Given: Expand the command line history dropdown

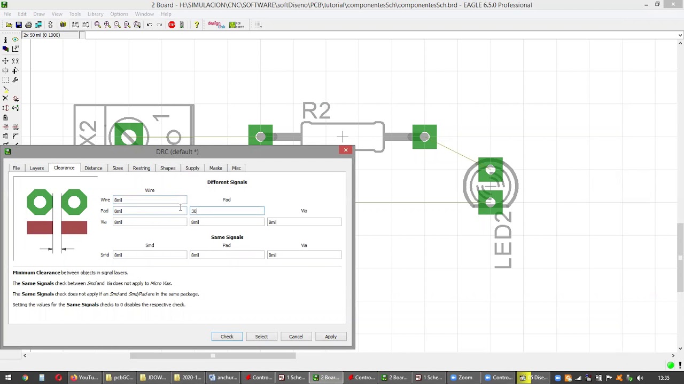Looking at the screenshot, I should click(x=680, y=35).
